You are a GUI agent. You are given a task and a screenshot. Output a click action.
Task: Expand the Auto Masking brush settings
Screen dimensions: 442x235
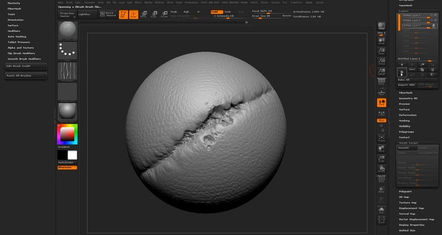tap(17, 36)
